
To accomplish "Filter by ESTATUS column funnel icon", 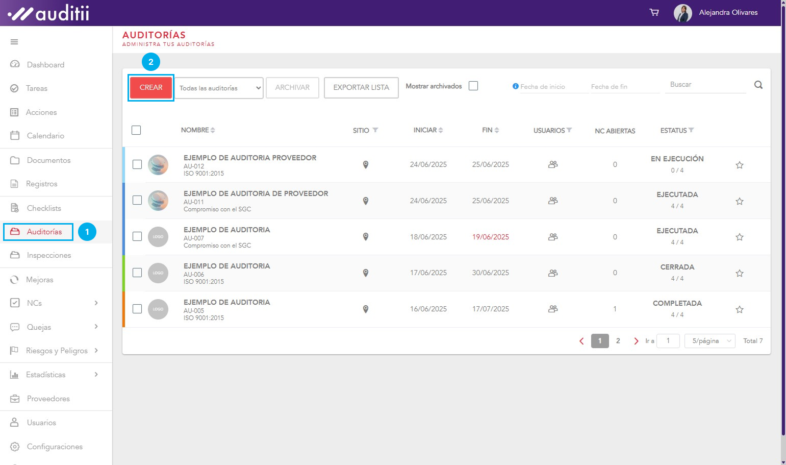I will (691, 130).
